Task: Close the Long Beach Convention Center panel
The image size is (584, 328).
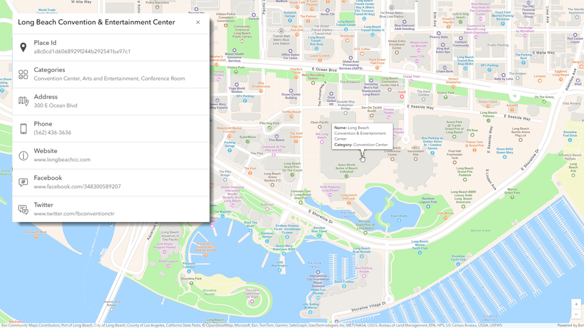Action: [x=198, y=22]
